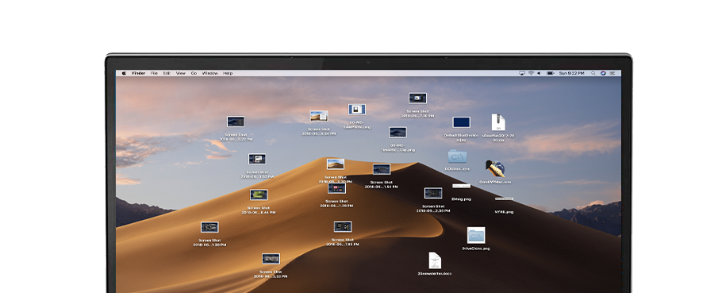This screenshot has width=722, height=293.
Task: Select the Screen Shot 6.34 PM file icon
Action: pyautogui.click(x=319, y=116)
